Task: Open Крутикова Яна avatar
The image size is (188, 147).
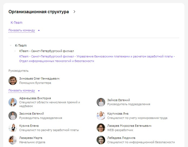Action: tap(101, 116)
